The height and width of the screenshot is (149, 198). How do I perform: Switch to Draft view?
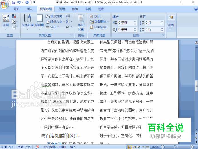147,147
